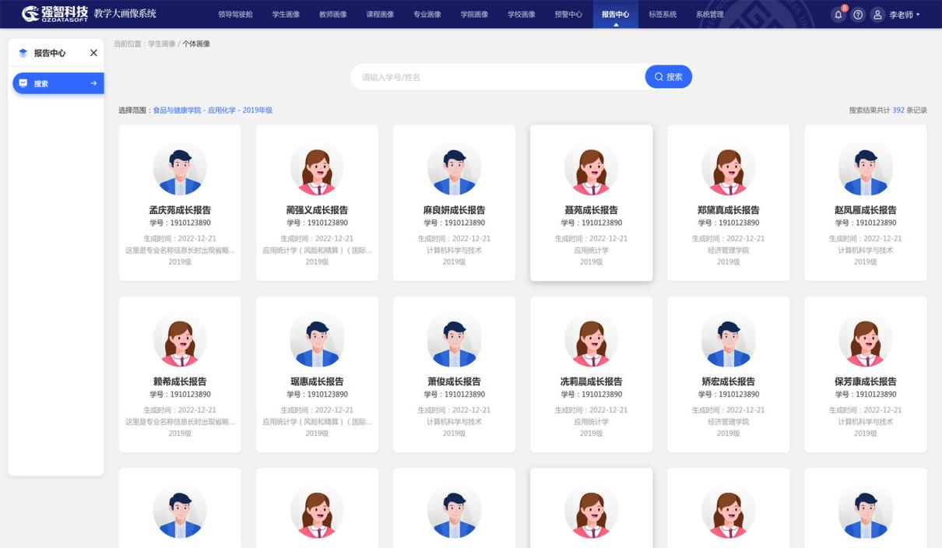Click the student ID/name search field
This screenshot has height=548, width=942.
click(498, 77)
